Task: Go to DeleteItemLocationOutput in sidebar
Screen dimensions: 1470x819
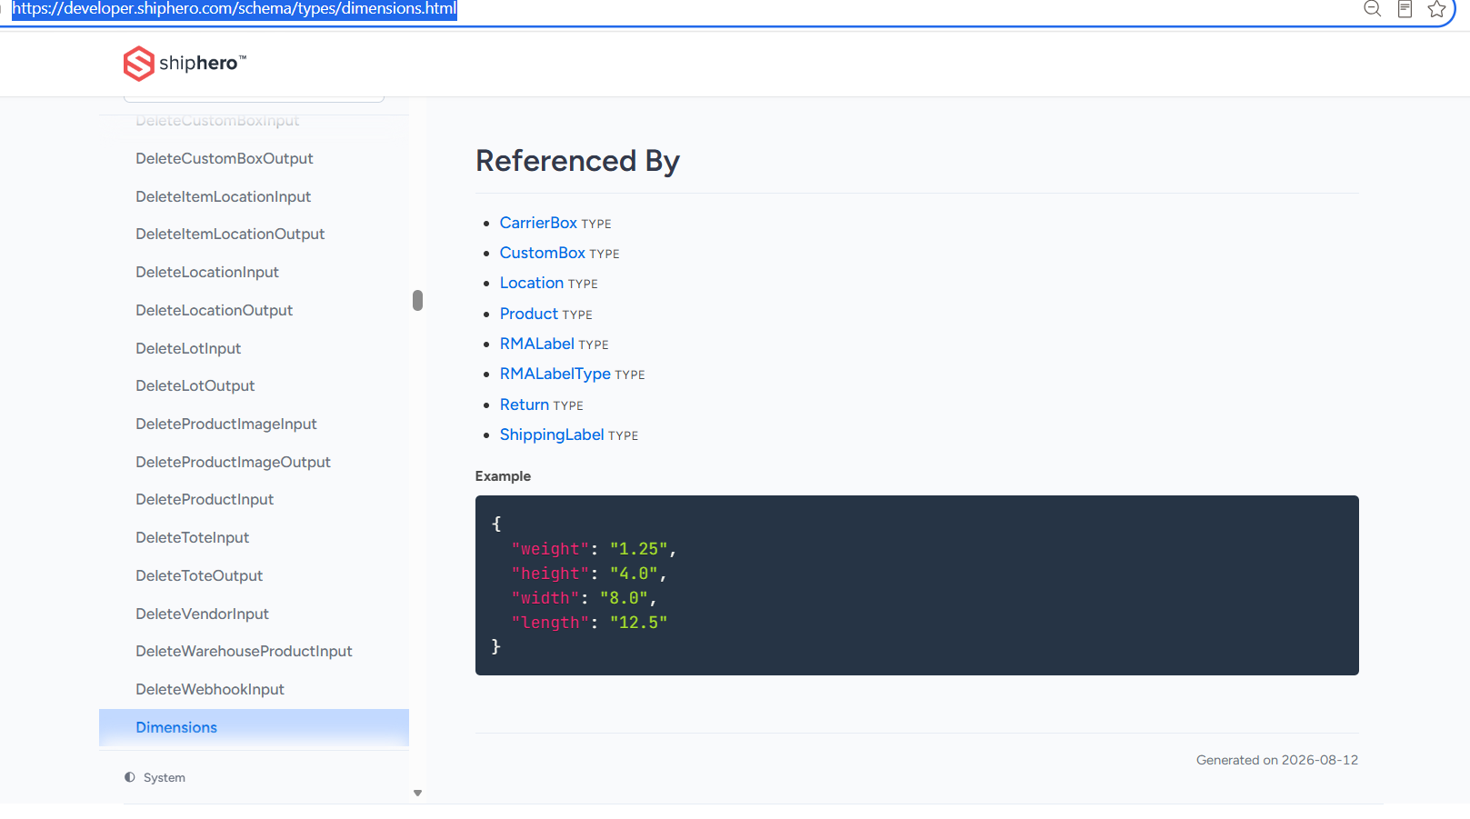Action: click(x=230, y=234)
